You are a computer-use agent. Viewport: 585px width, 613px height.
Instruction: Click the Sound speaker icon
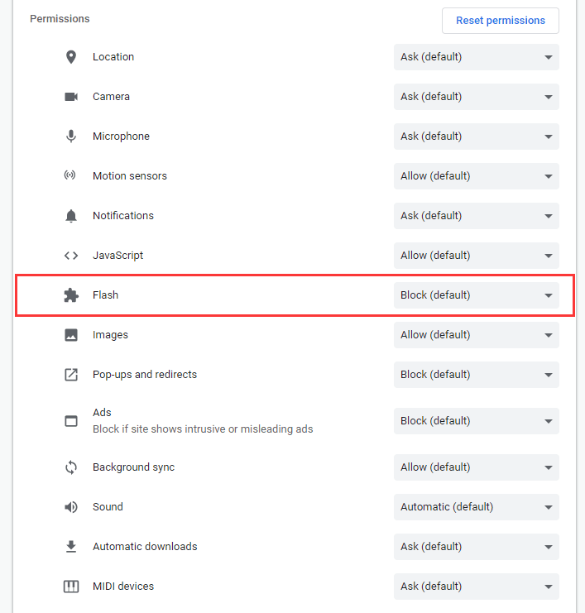click(x=71, y=507)
